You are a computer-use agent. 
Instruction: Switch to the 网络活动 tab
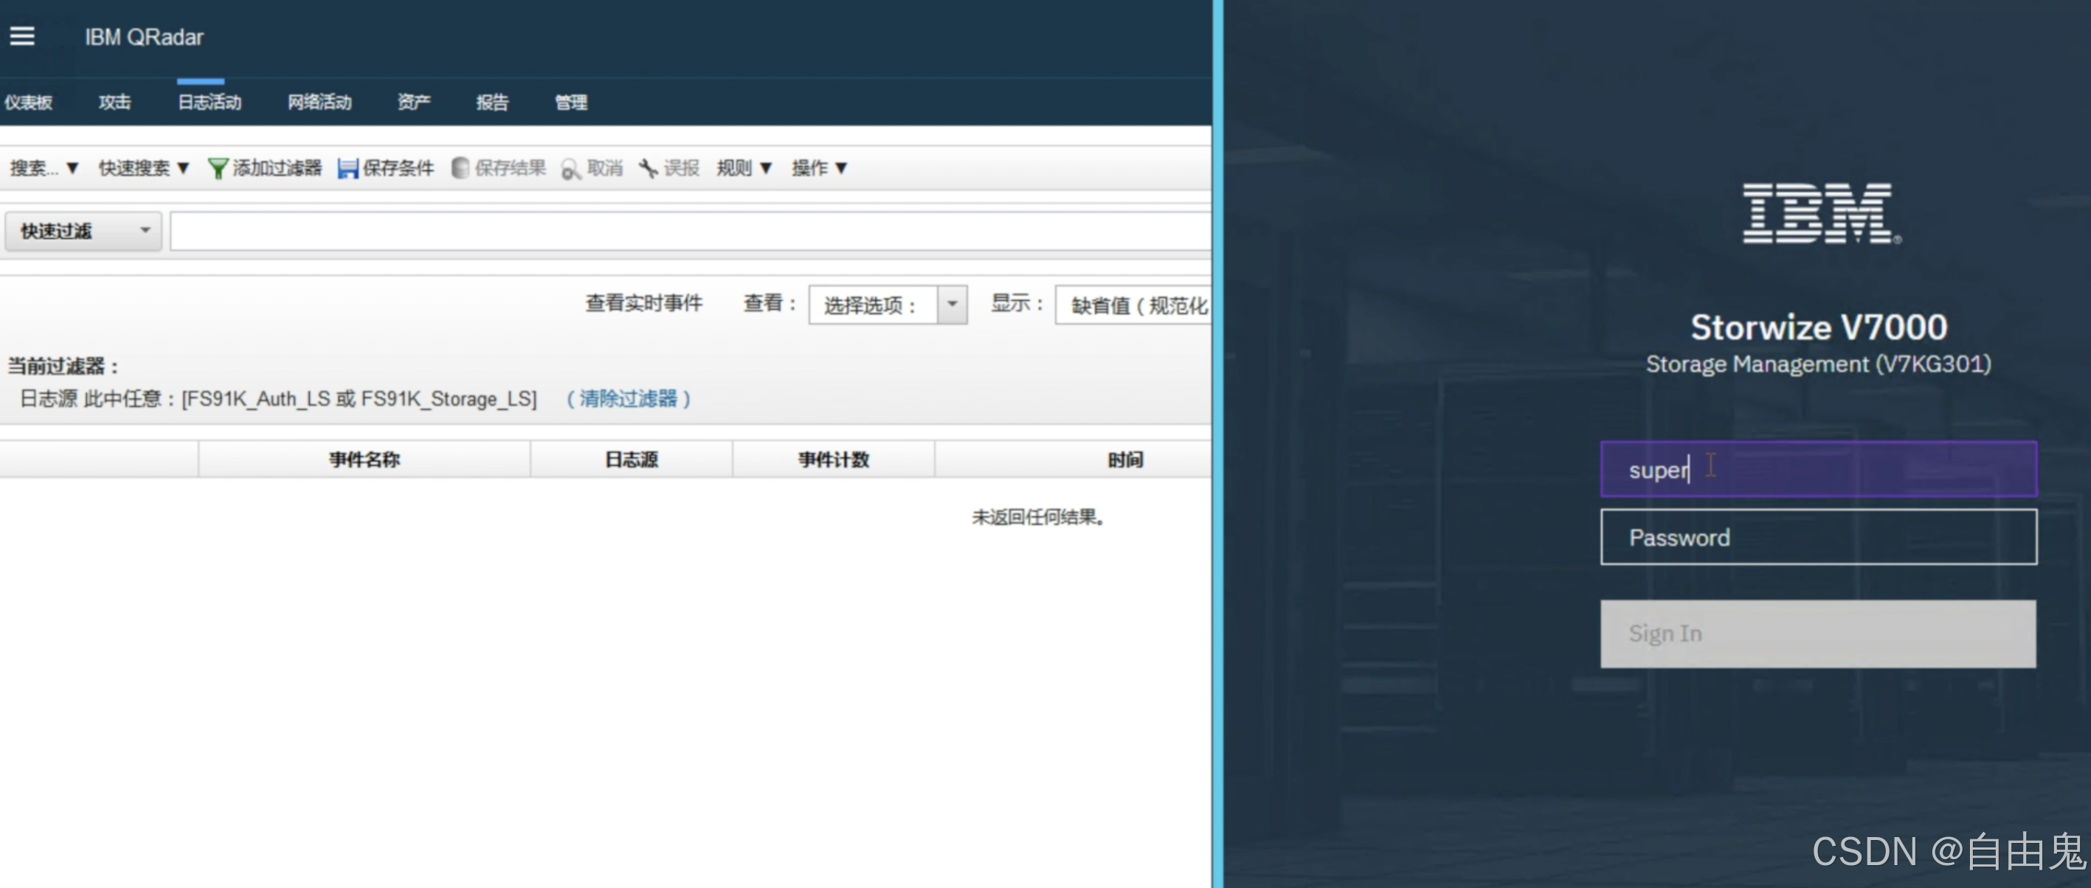coord(319,103)
